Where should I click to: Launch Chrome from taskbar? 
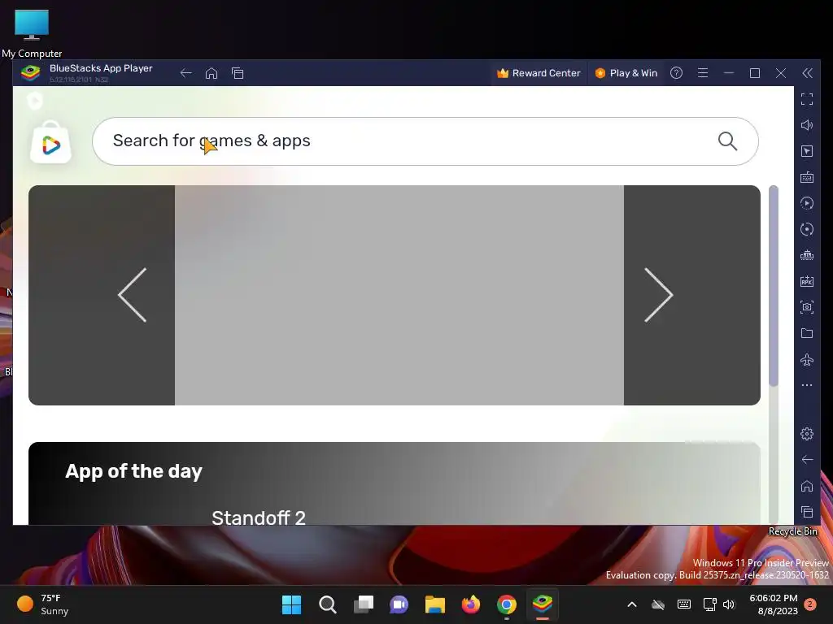point(507,604)
